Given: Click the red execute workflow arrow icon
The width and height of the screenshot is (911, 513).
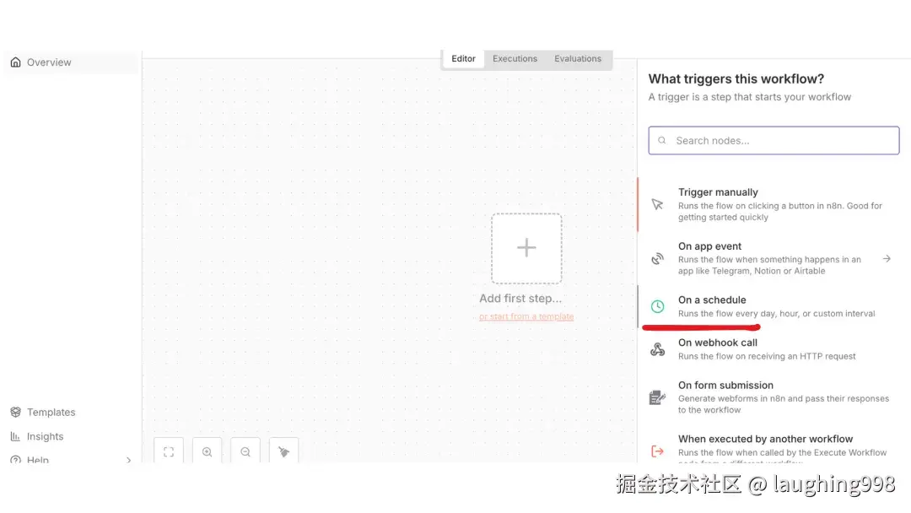Looking at the screenshot, I should tap(657, 451).
